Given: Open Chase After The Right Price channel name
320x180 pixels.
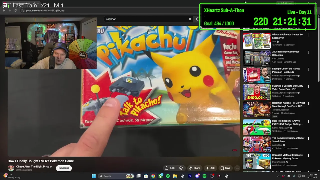Looking at the screenshot, I should [x=33, y=166].
